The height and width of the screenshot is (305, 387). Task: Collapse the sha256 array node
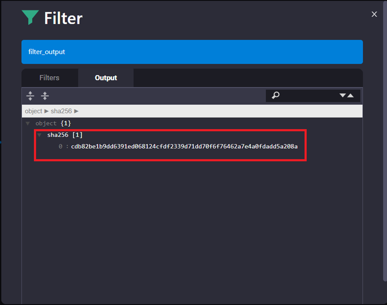(x=39, y=135)
